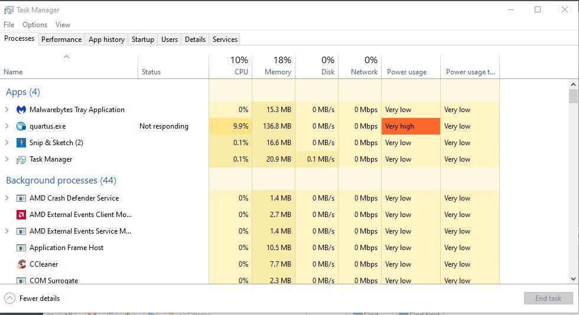Image resolution: width=579 pixels, height=315 pixels.
Task: Click the Snip & Sketch app icon
Action: tap(21, 143)
